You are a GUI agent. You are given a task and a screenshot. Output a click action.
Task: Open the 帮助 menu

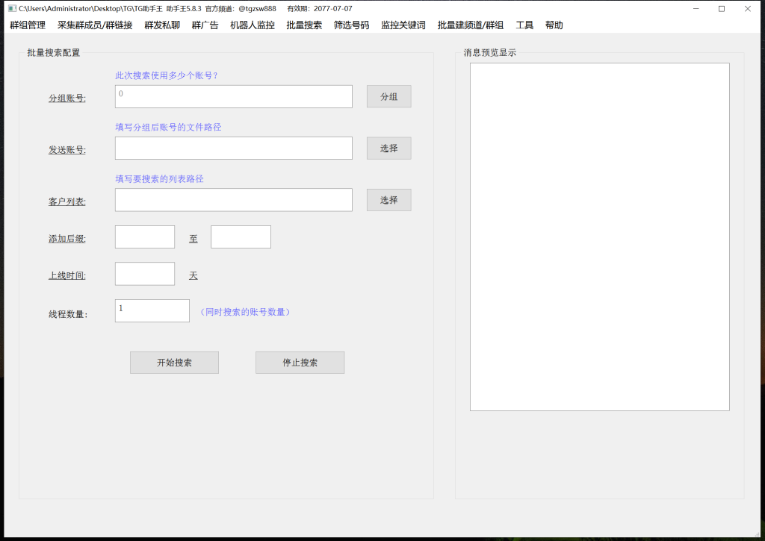coord(554,25)
